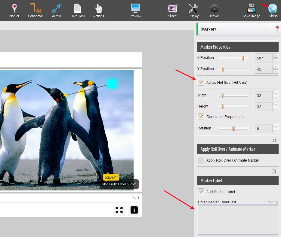The image size is (281, 237).
Task: Publish the project
Action: [x=273, y=10]
